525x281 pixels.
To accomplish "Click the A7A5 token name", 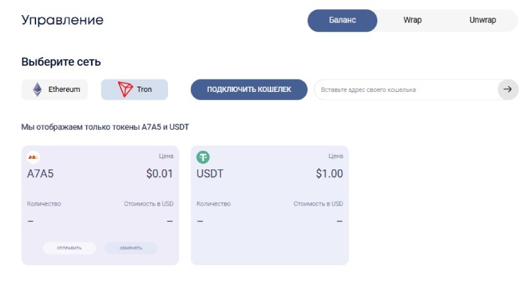I will click(x=40, y=174).
